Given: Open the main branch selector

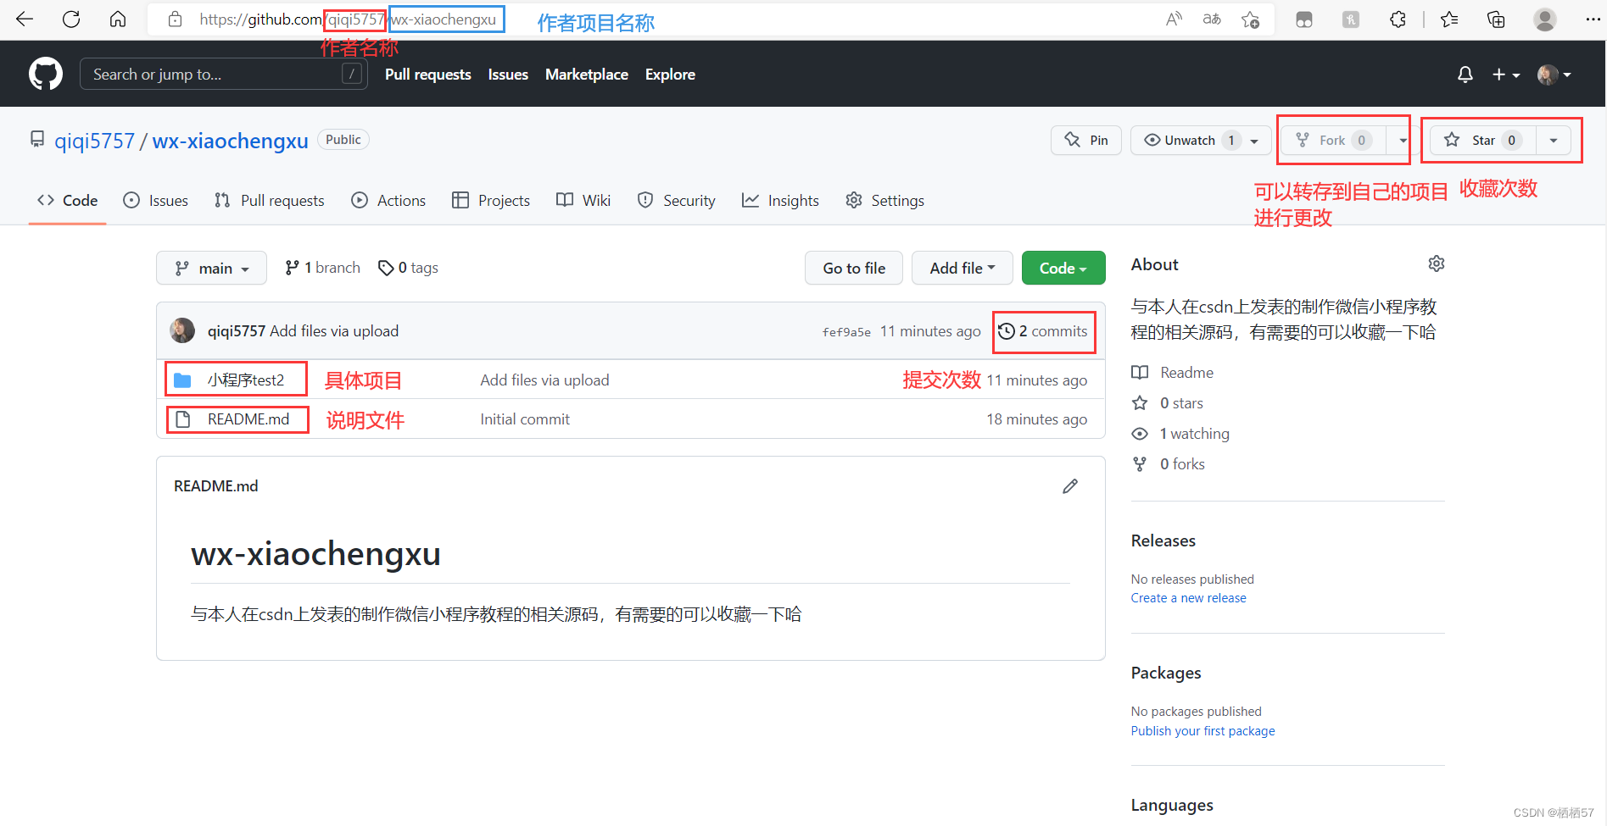Looking at the screenshot, I should coord(211,268).
